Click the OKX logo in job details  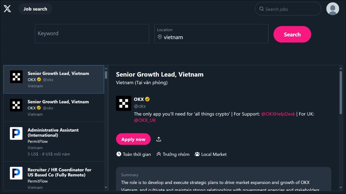point(124,103)
